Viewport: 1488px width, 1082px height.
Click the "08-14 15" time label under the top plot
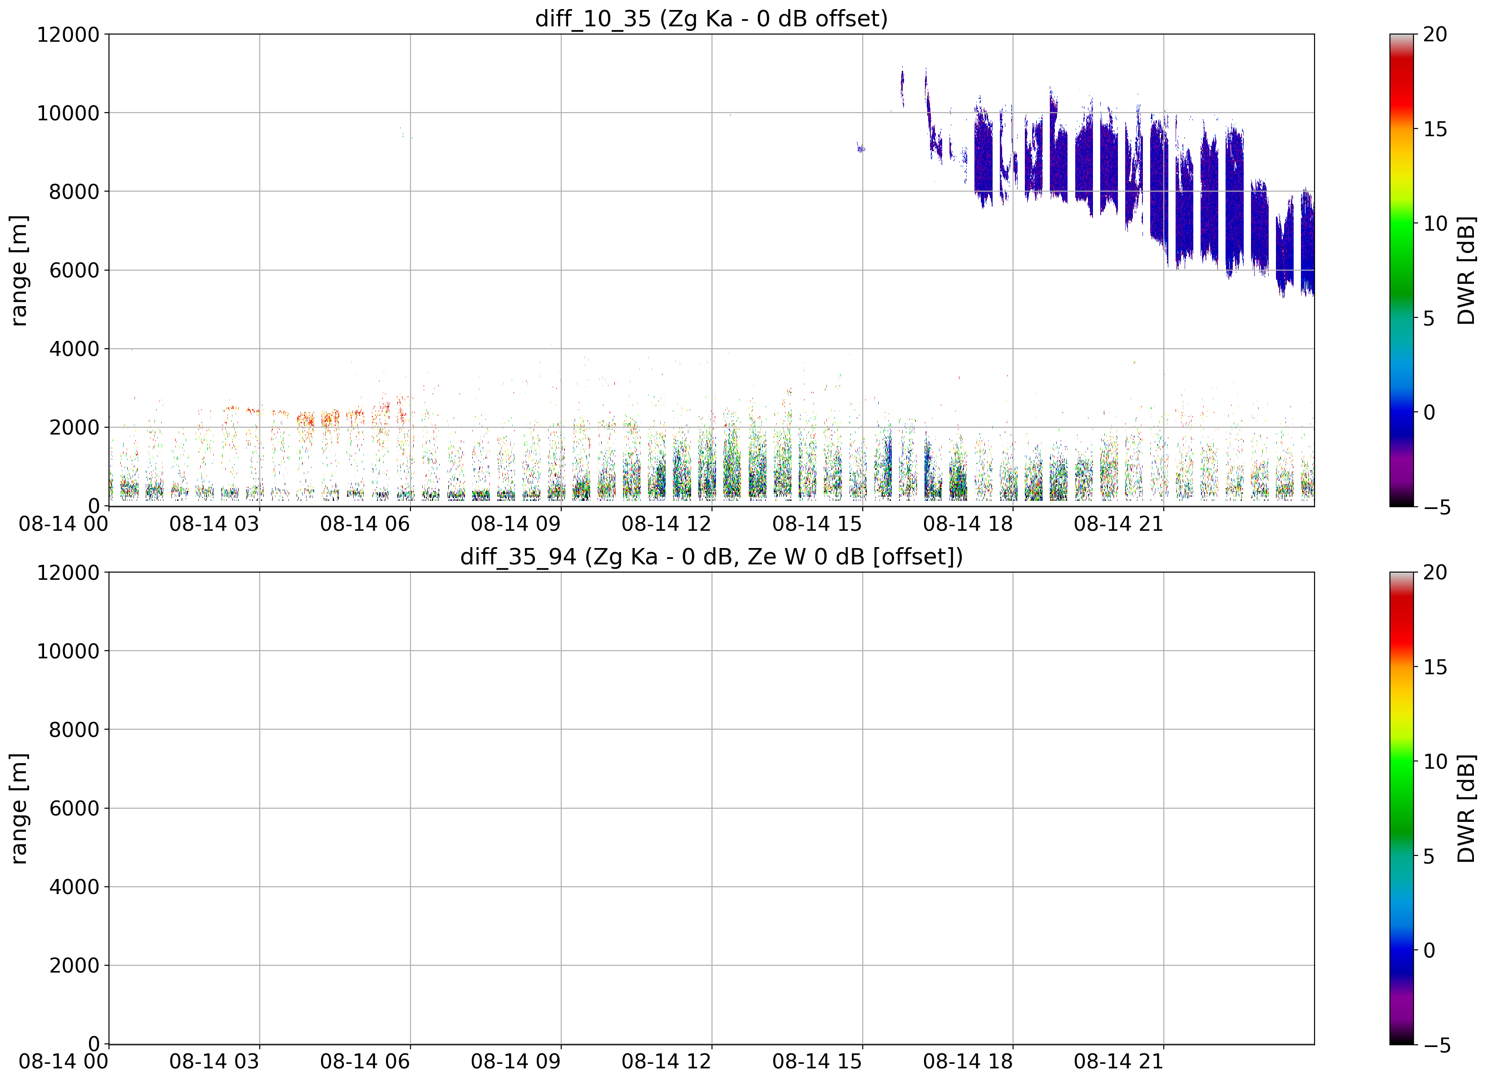pos(817,524)
